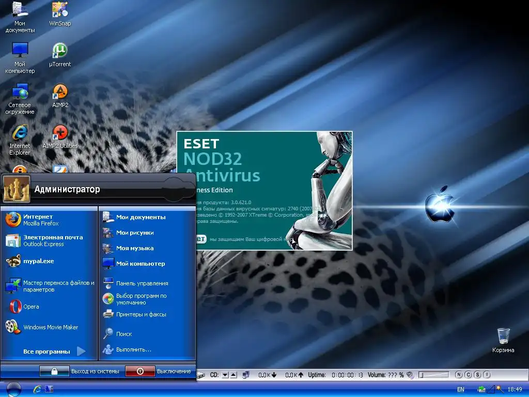Click the green network tray icon
Image resolution: width=529 pixels, height=397 pixels.
tap(481, 389)
